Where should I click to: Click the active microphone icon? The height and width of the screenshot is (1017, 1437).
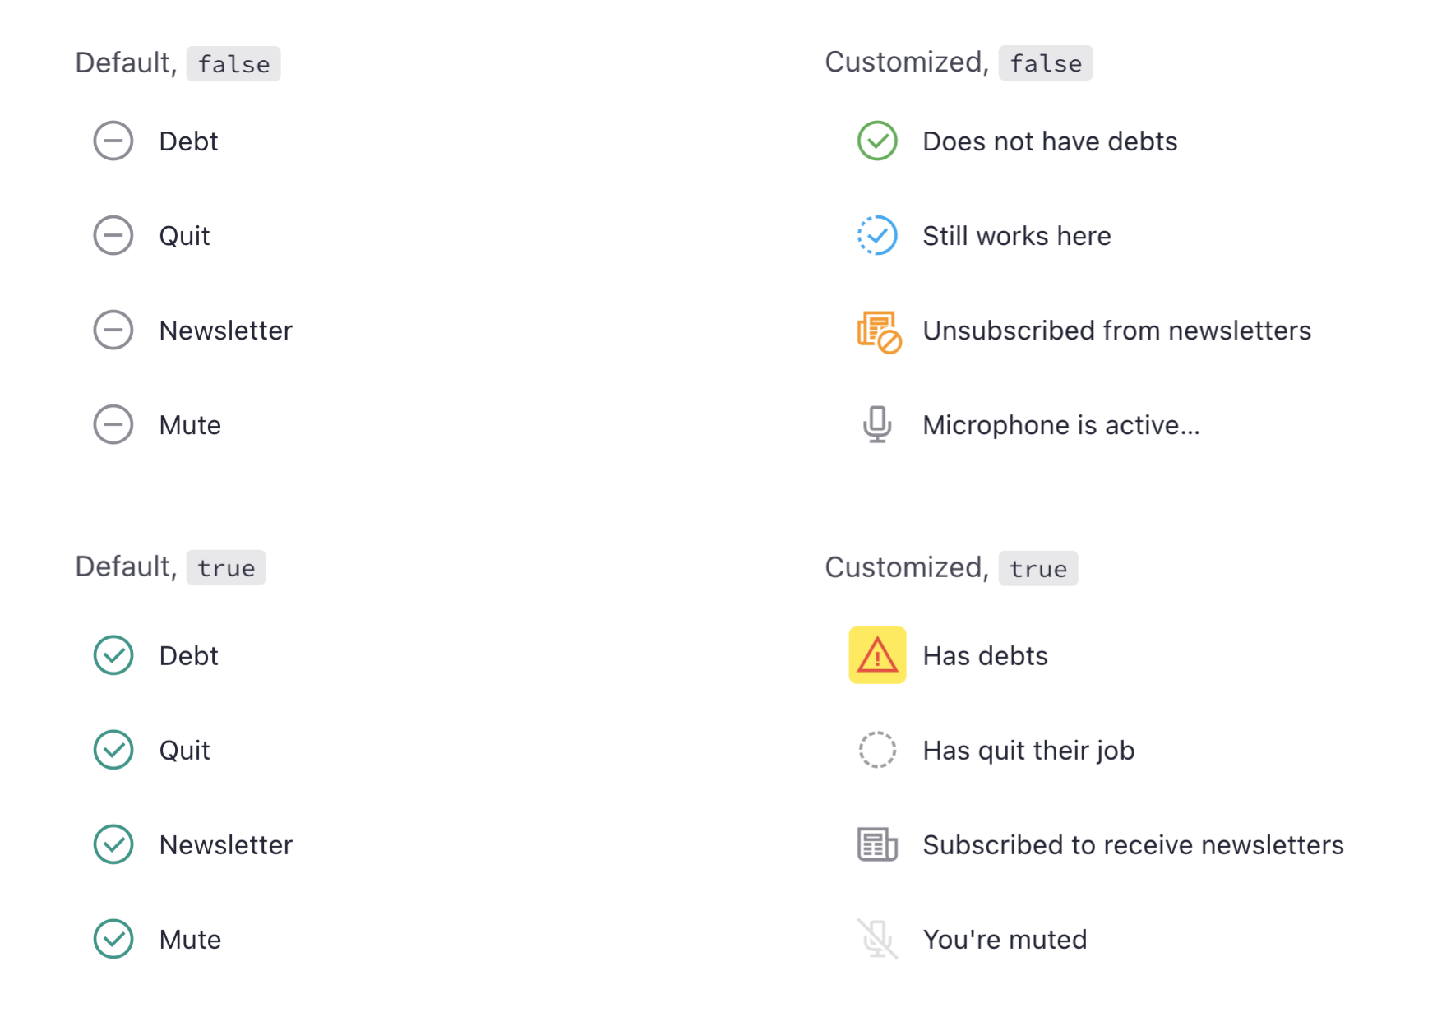pos(877,424)
